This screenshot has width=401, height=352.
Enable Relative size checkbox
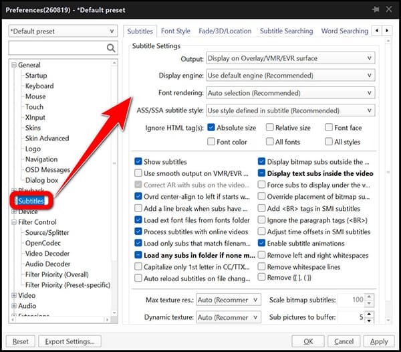(269, 127)
